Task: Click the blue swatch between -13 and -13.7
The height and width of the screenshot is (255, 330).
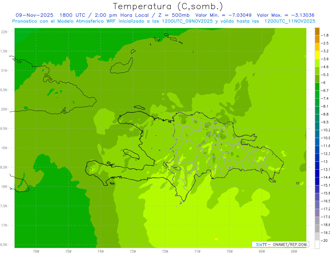Action: pyautogui.click(x=317, y=166)
